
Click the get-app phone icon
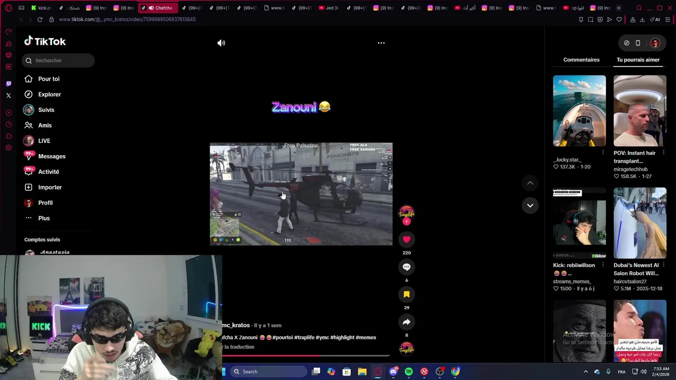point(638,43)
